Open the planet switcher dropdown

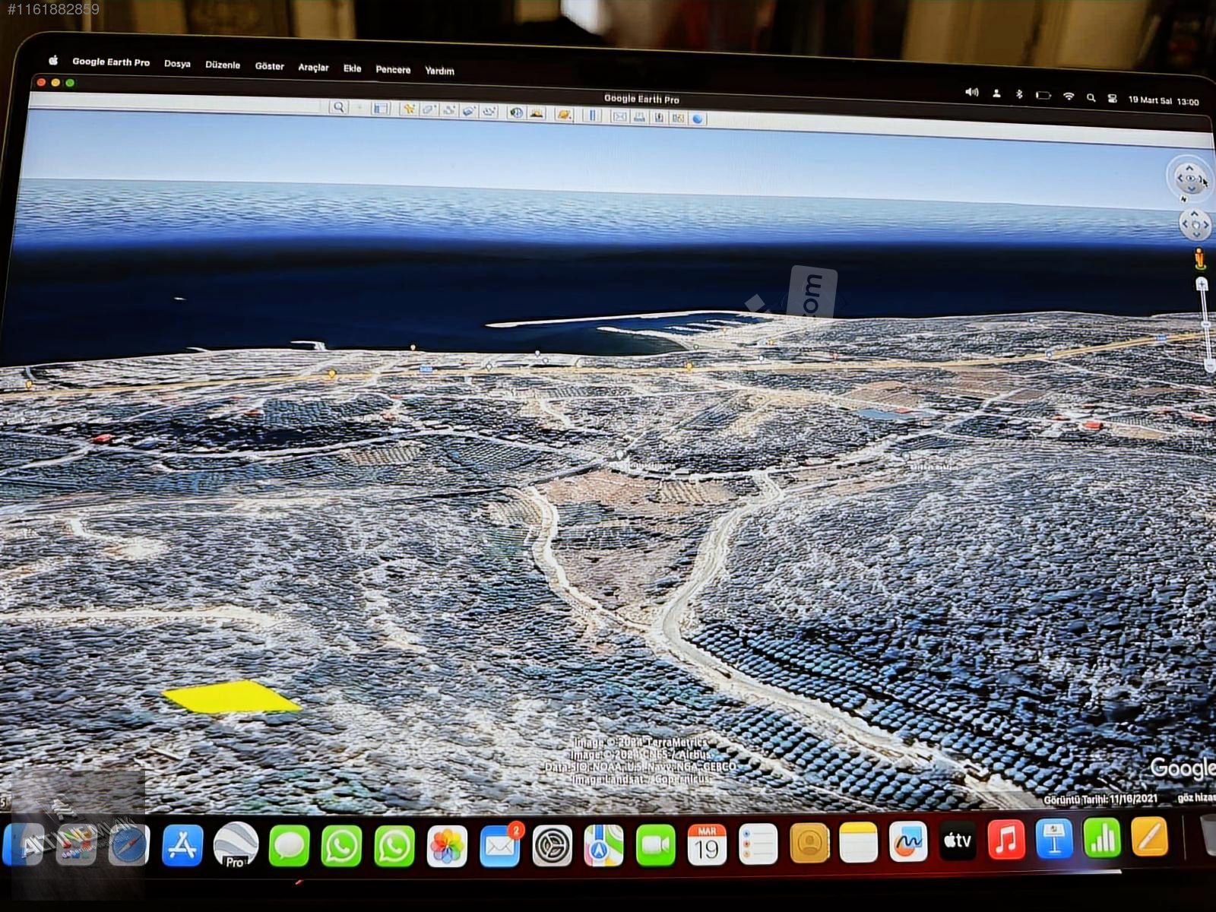pos(564,114)
